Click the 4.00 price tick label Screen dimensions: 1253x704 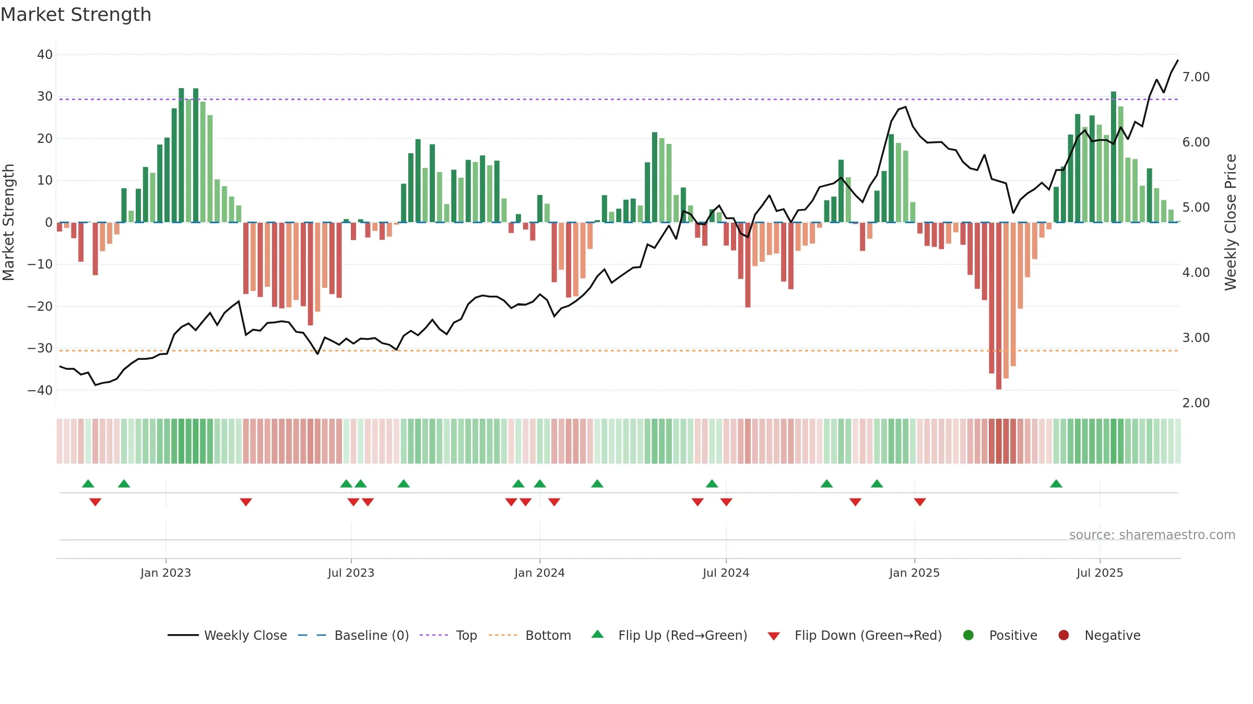pos(1196,273)
